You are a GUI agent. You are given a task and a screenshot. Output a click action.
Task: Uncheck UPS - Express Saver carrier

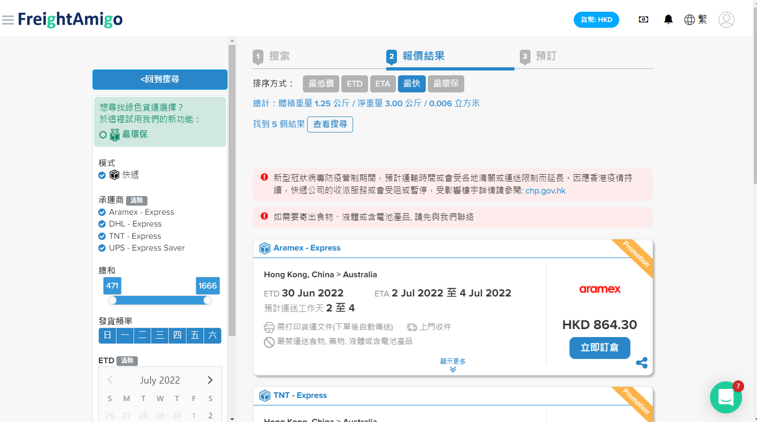(102, 248)
